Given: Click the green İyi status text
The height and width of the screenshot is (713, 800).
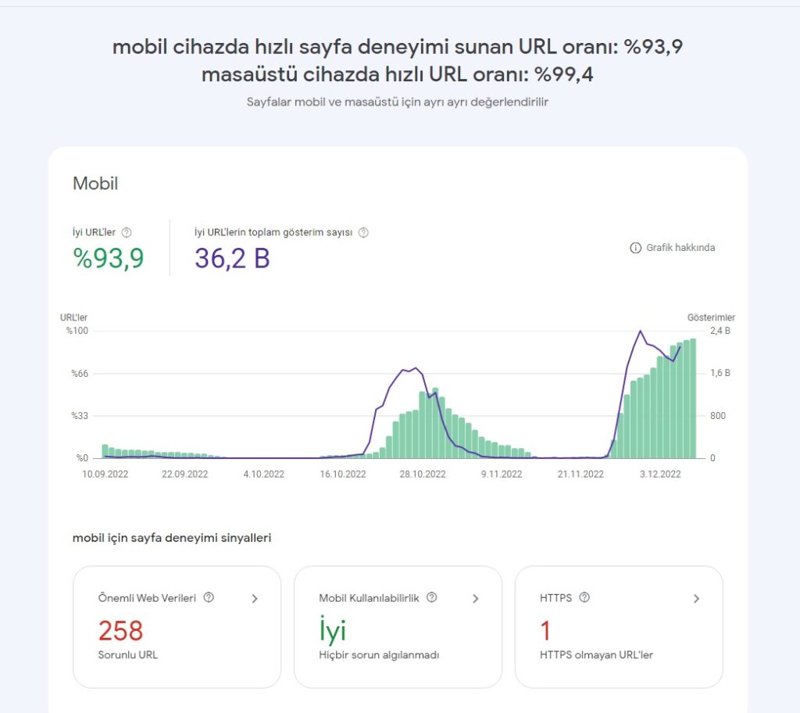Looking at the screenshot, I should pyautogui.click(x=332, y=630).
